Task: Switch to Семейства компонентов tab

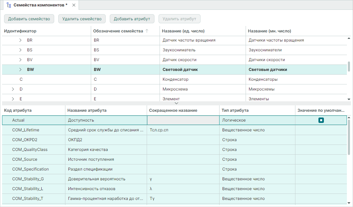Action: point(40,5)
